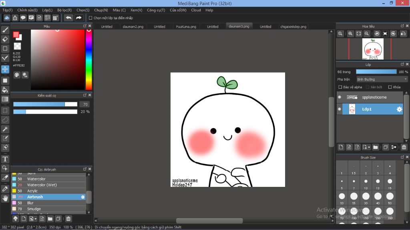Open the 'Bộ lọc(R)' menu

(x=64, y=10)
